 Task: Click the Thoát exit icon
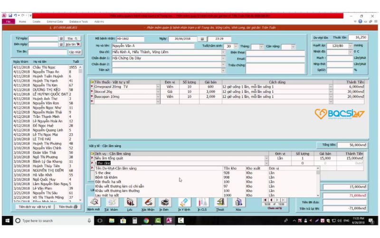220,202
